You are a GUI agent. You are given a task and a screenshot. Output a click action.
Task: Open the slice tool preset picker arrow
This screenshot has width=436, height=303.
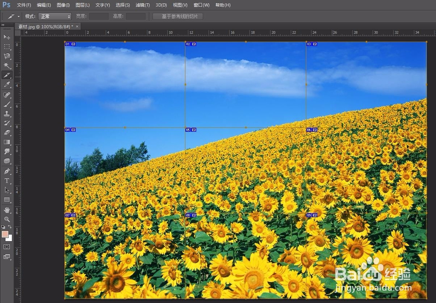click(19, 17)
